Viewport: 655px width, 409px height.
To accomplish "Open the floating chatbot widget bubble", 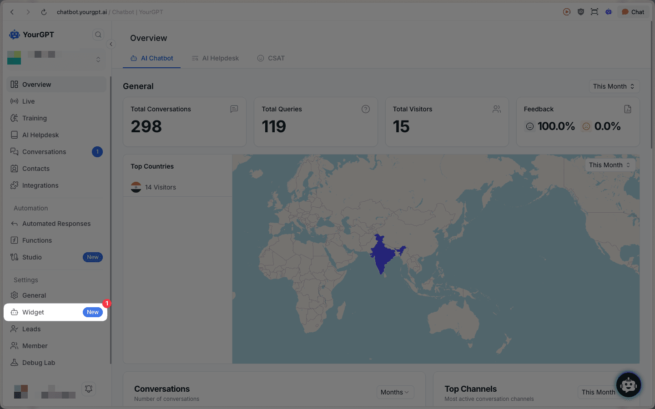I will point(628,385).
